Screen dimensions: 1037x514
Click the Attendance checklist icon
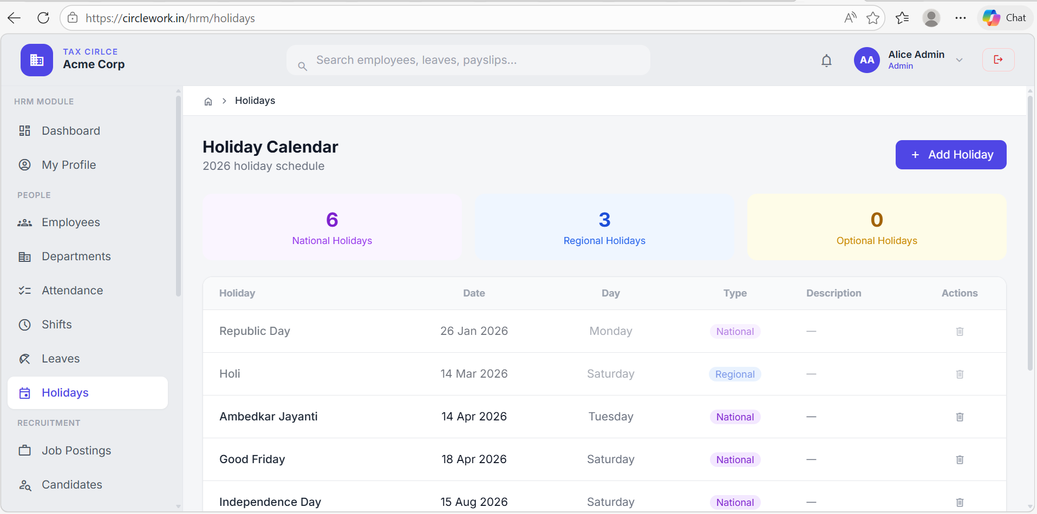pos(25,290)
